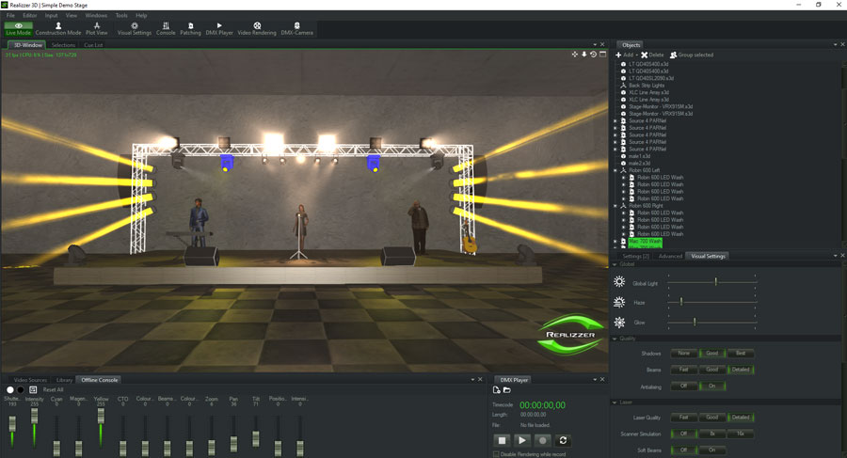Click Add object plus icon
Image resolution: width=847 pixels, height=458 pixels.
pyautogui.click(x=618, y=55)
